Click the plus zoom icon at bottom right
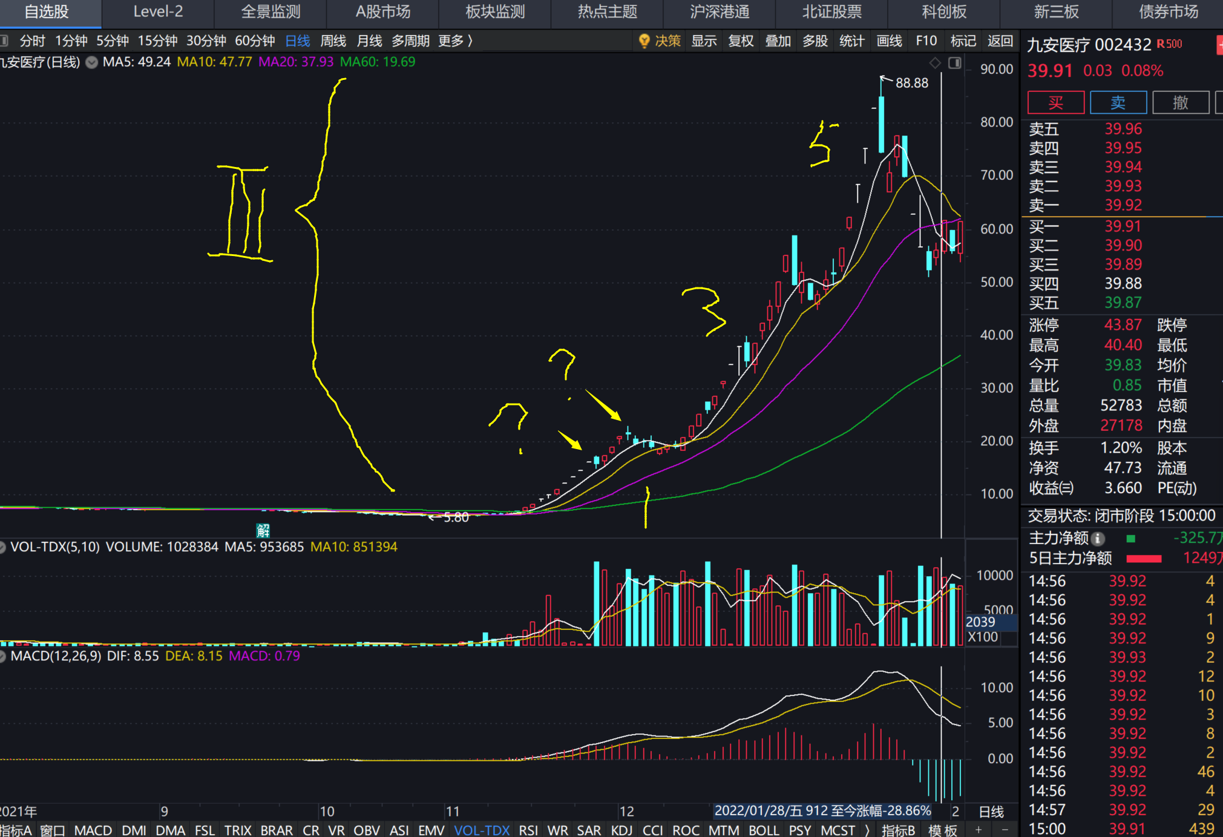 pos(979,830)
